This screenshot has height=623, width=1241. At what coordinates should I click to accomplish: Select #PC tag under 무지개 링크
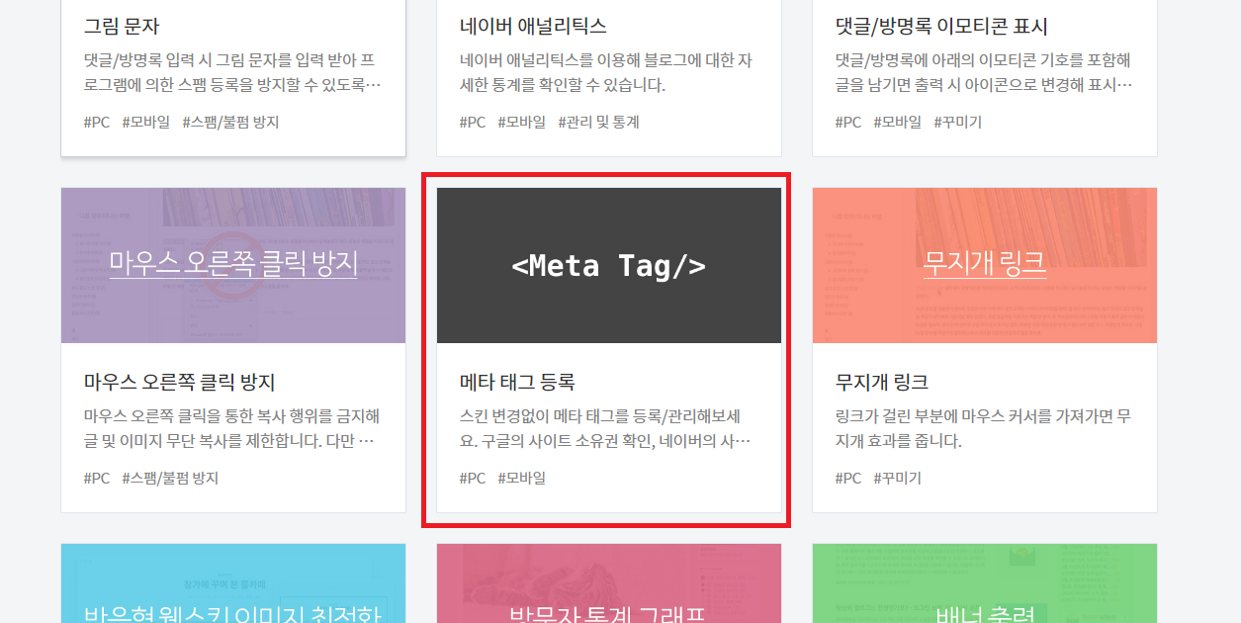pos(848,479)
